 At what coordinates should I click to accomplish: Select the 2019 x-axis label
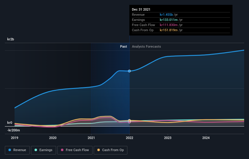15,138
